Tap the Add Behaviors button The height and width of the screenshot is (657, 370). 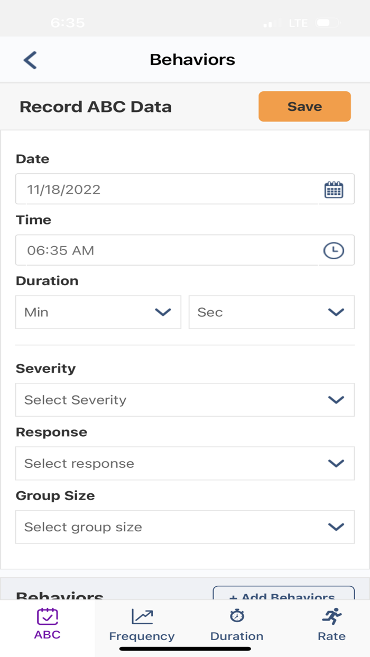283,595
